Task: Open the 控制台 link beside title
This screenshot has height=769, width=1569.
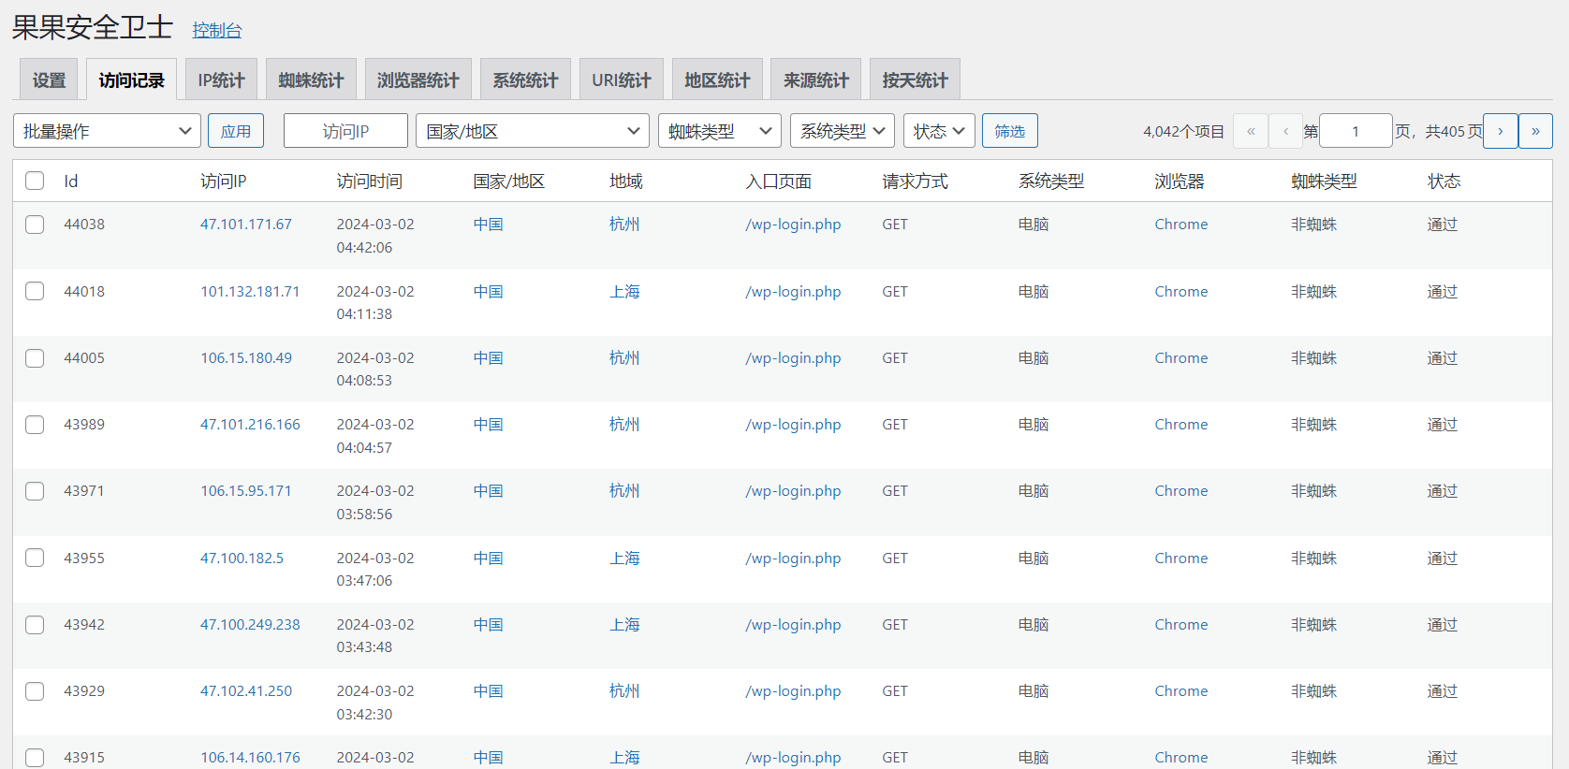Action: point(217,30)
